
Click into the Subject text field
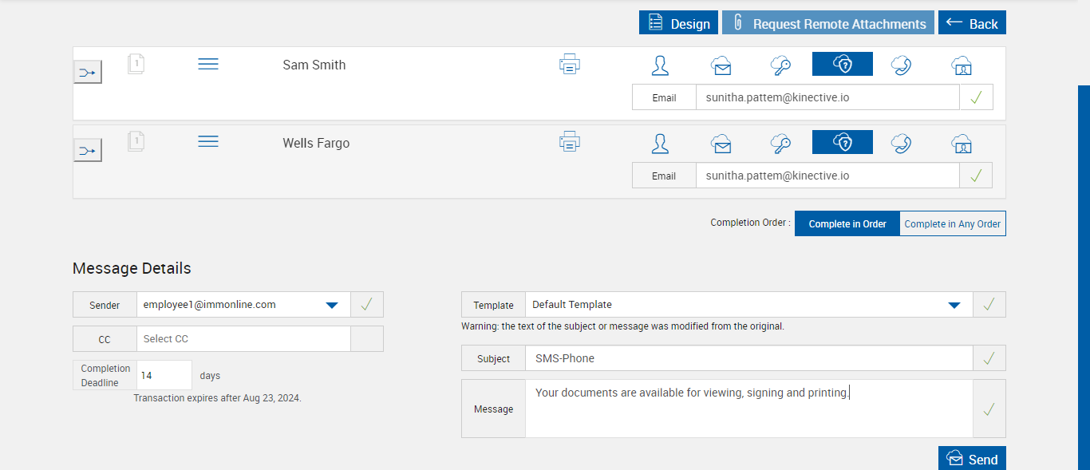(748, 358)
